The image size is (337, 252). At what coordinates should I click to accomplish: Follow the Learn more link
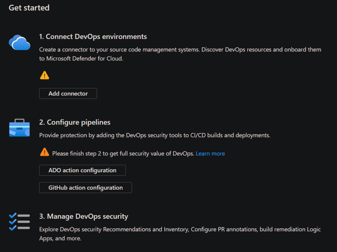coord(210,154)
